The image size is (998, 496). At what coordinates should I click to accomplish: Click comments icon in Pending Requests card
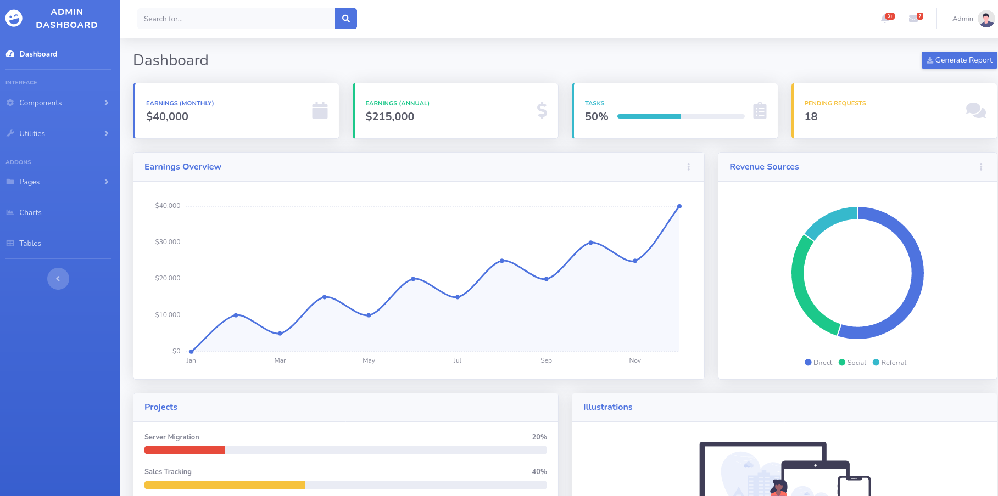(x=975, y=111)
